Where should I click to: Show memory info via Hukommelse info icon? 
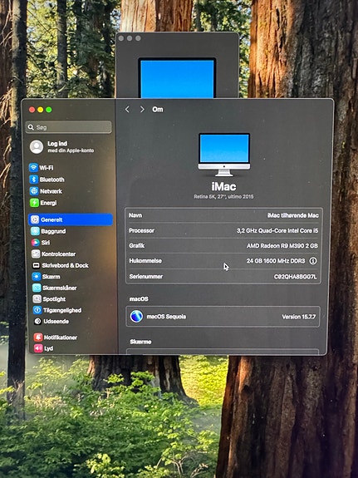pyautogui.click(x=313, y=261)
